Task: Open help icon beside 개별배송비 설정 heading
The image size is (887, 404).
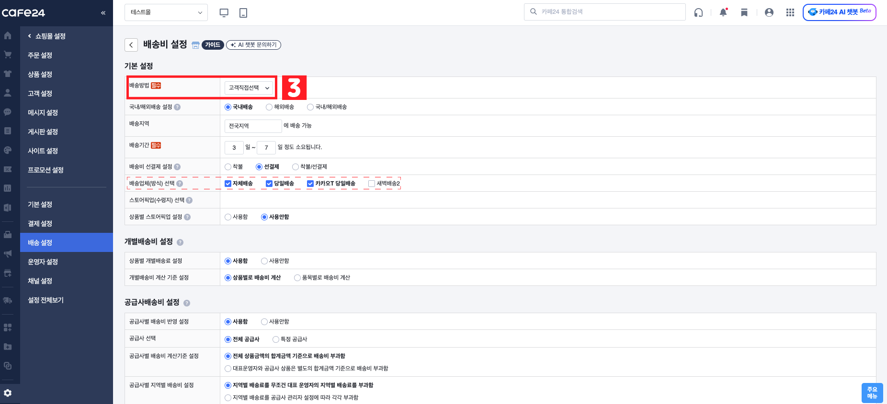Action: [x=180, y=242]
